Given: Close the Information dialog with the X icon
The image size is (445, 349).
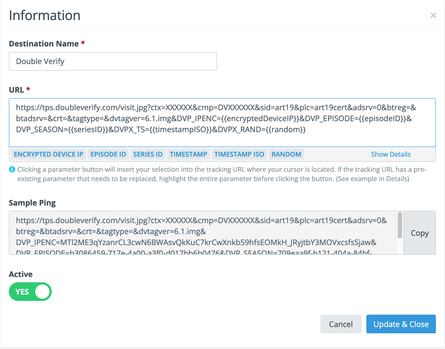Looking at the screenshot, I should [433, 15].
